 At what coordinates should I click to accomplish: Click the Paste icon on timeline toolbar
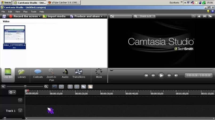(90, 87)
